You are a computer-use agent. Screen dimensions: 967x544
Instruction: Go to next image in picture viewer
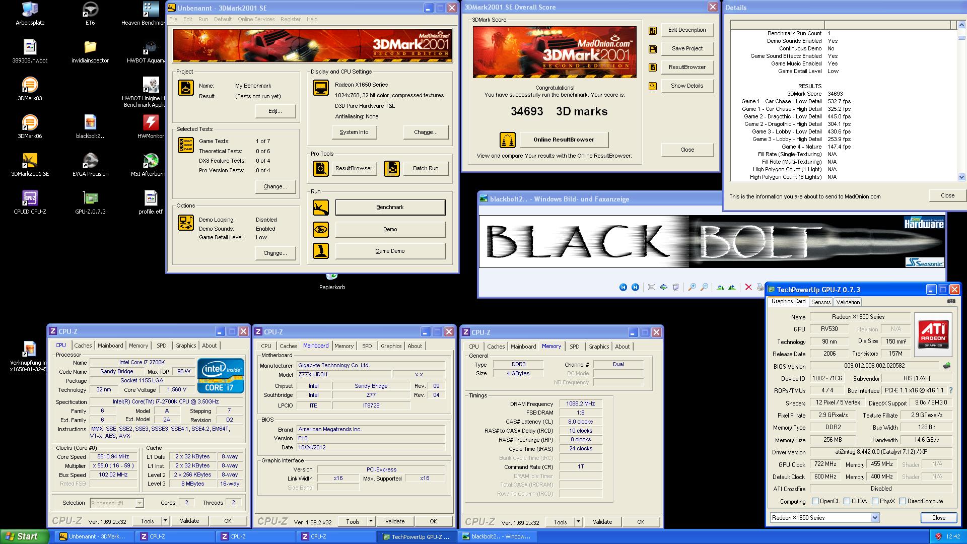(635, 287)
